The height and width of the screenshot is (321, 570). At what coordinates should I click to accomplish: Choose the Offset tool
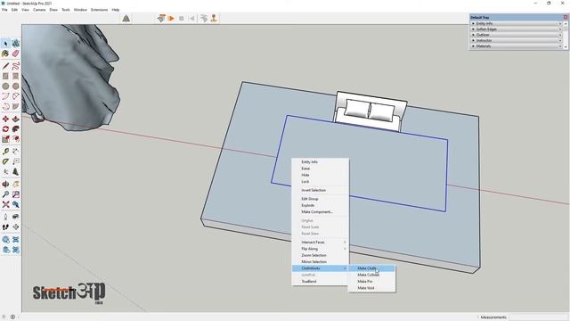(16, 139)
